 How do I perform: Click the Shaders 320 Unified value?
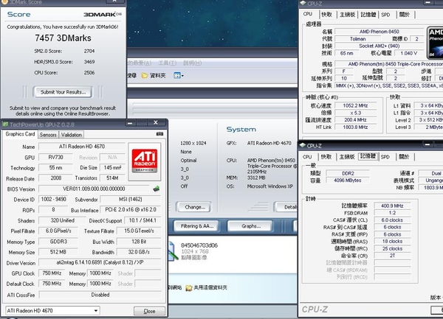click(62, 220)
